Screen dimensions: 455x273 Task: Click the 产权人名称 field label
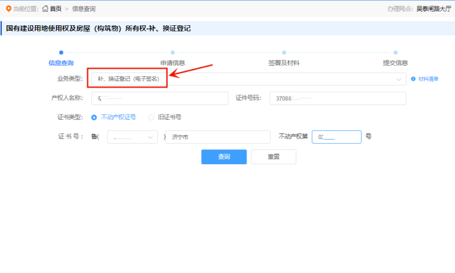point(67,98)
